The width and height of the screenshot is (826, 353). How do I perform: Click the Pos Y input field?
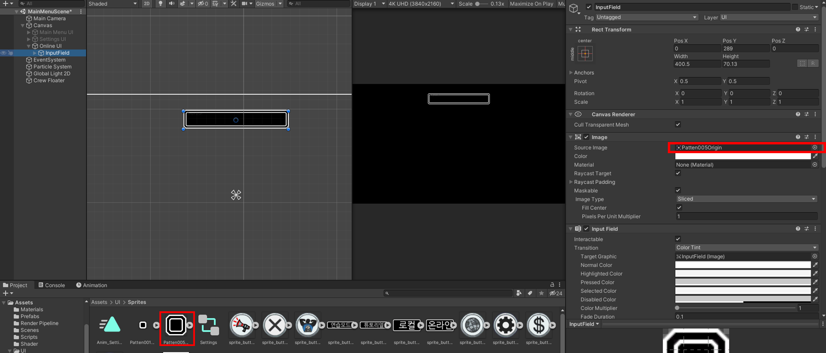click(746, 48)
